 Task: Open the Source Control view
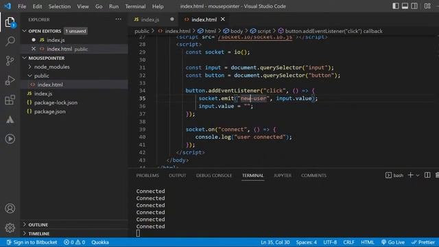pyautogui.click(x=10, y=61)
